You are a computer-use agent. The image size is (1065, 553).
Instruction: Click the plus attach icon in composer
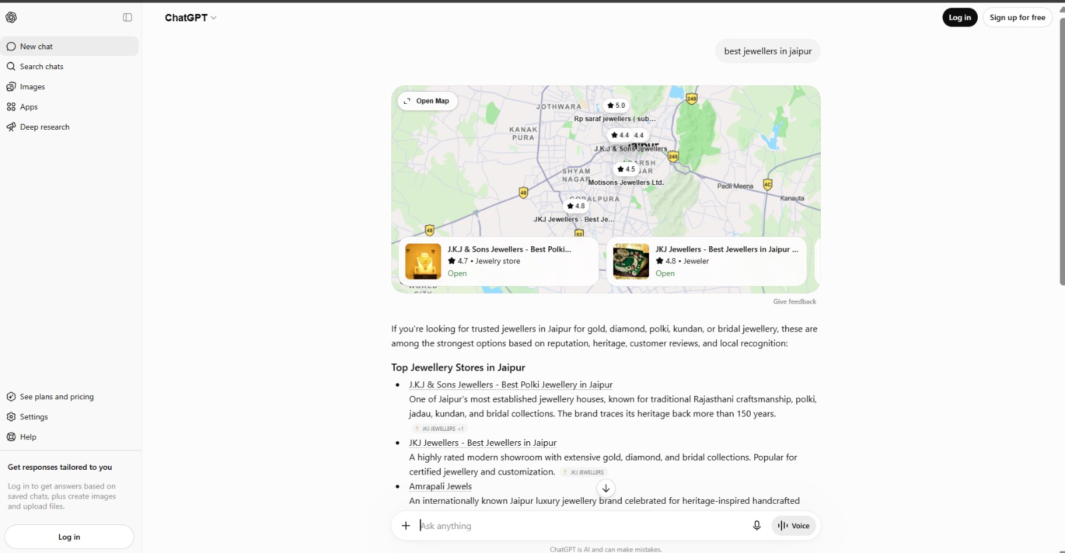pos(406,526)
